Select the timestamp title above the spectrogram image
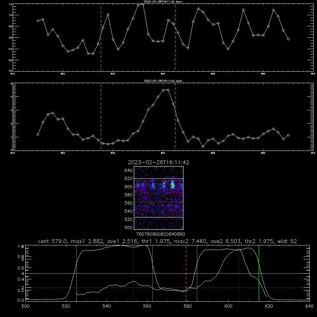Image resolution: width=317 pixels, height=317 pixels. click(x=158, y=162)
